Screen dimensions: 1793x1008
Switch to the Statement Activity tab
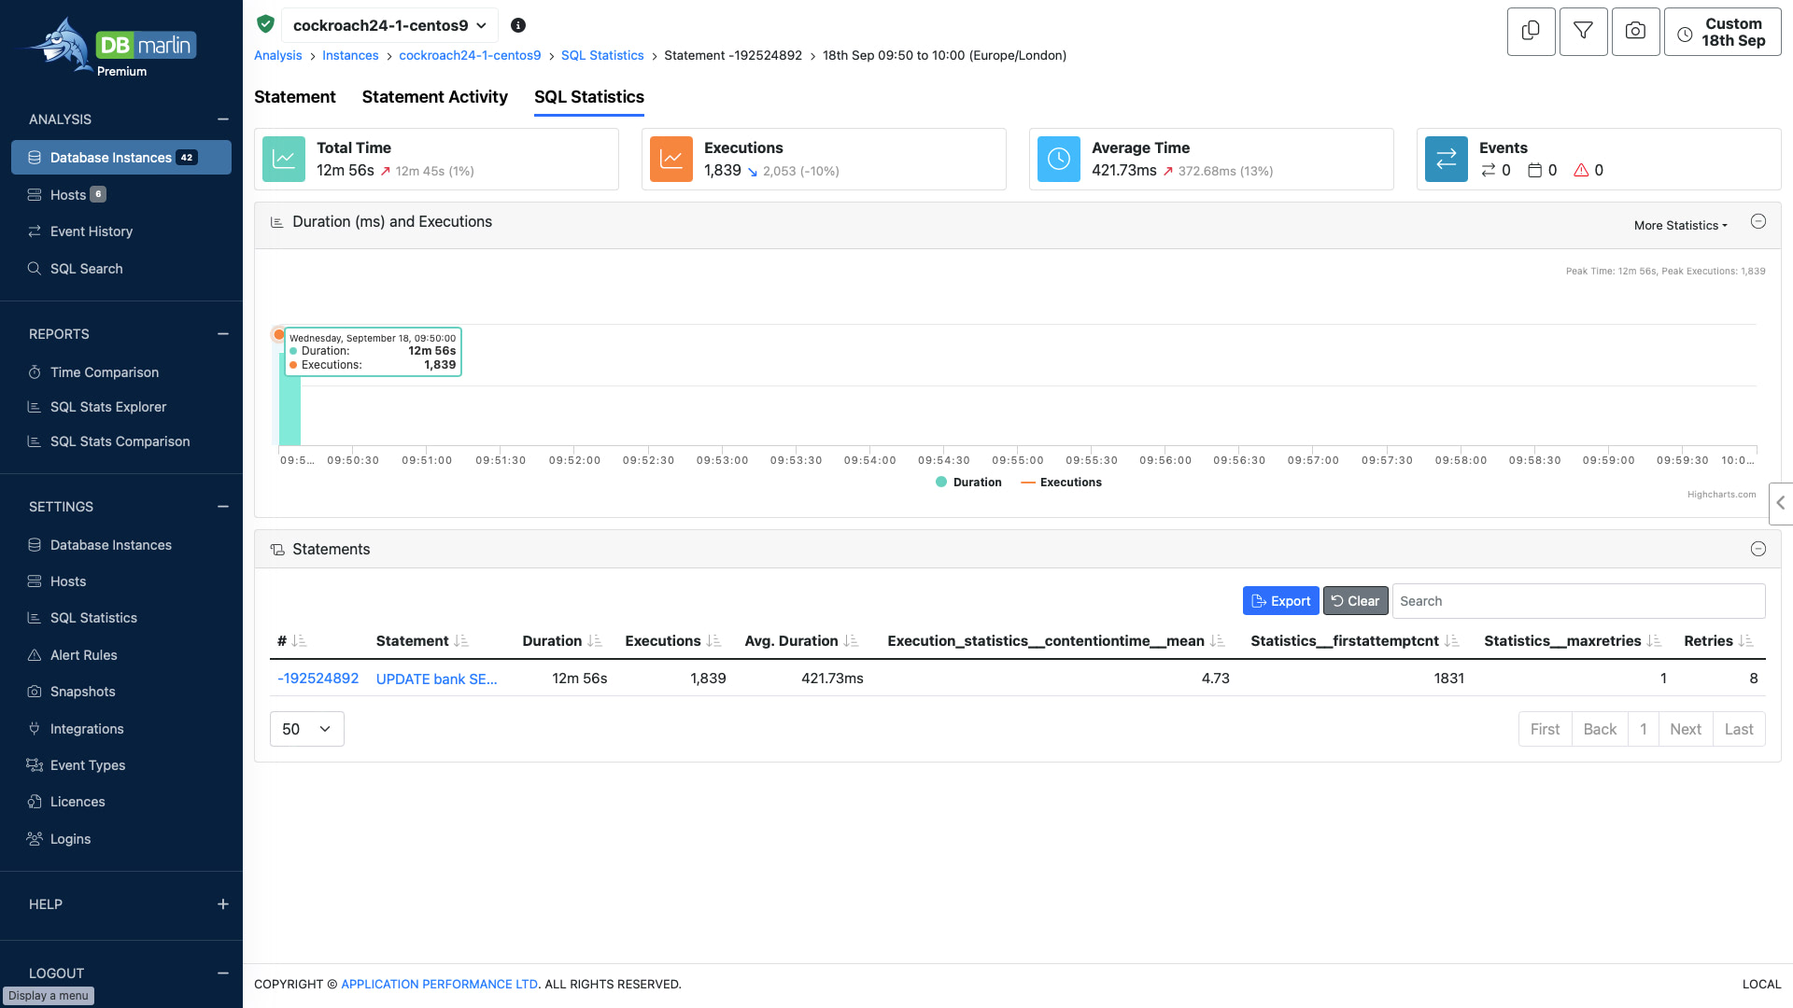(x=435, y=97)
